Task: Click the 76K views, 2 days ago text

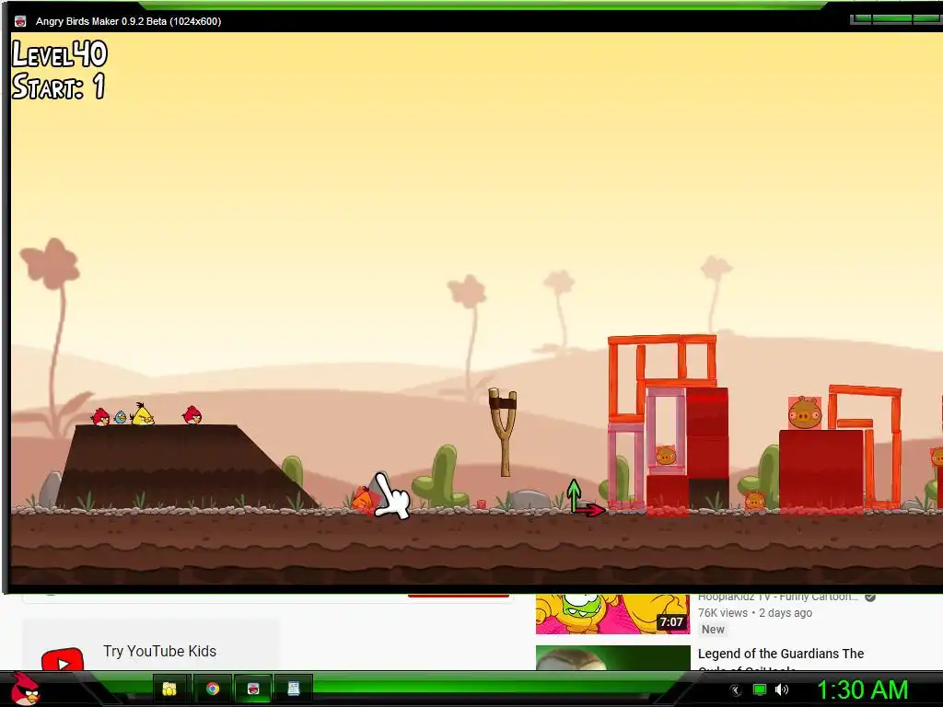Action: [755, 612]
